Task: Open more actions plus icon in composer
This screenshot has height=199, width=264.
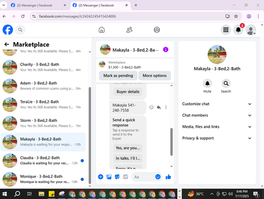Action: click(100, 177)
